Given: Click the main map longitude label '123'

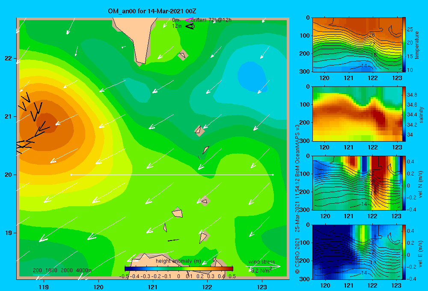Looking at the screenshot, I should coord(262,287).
